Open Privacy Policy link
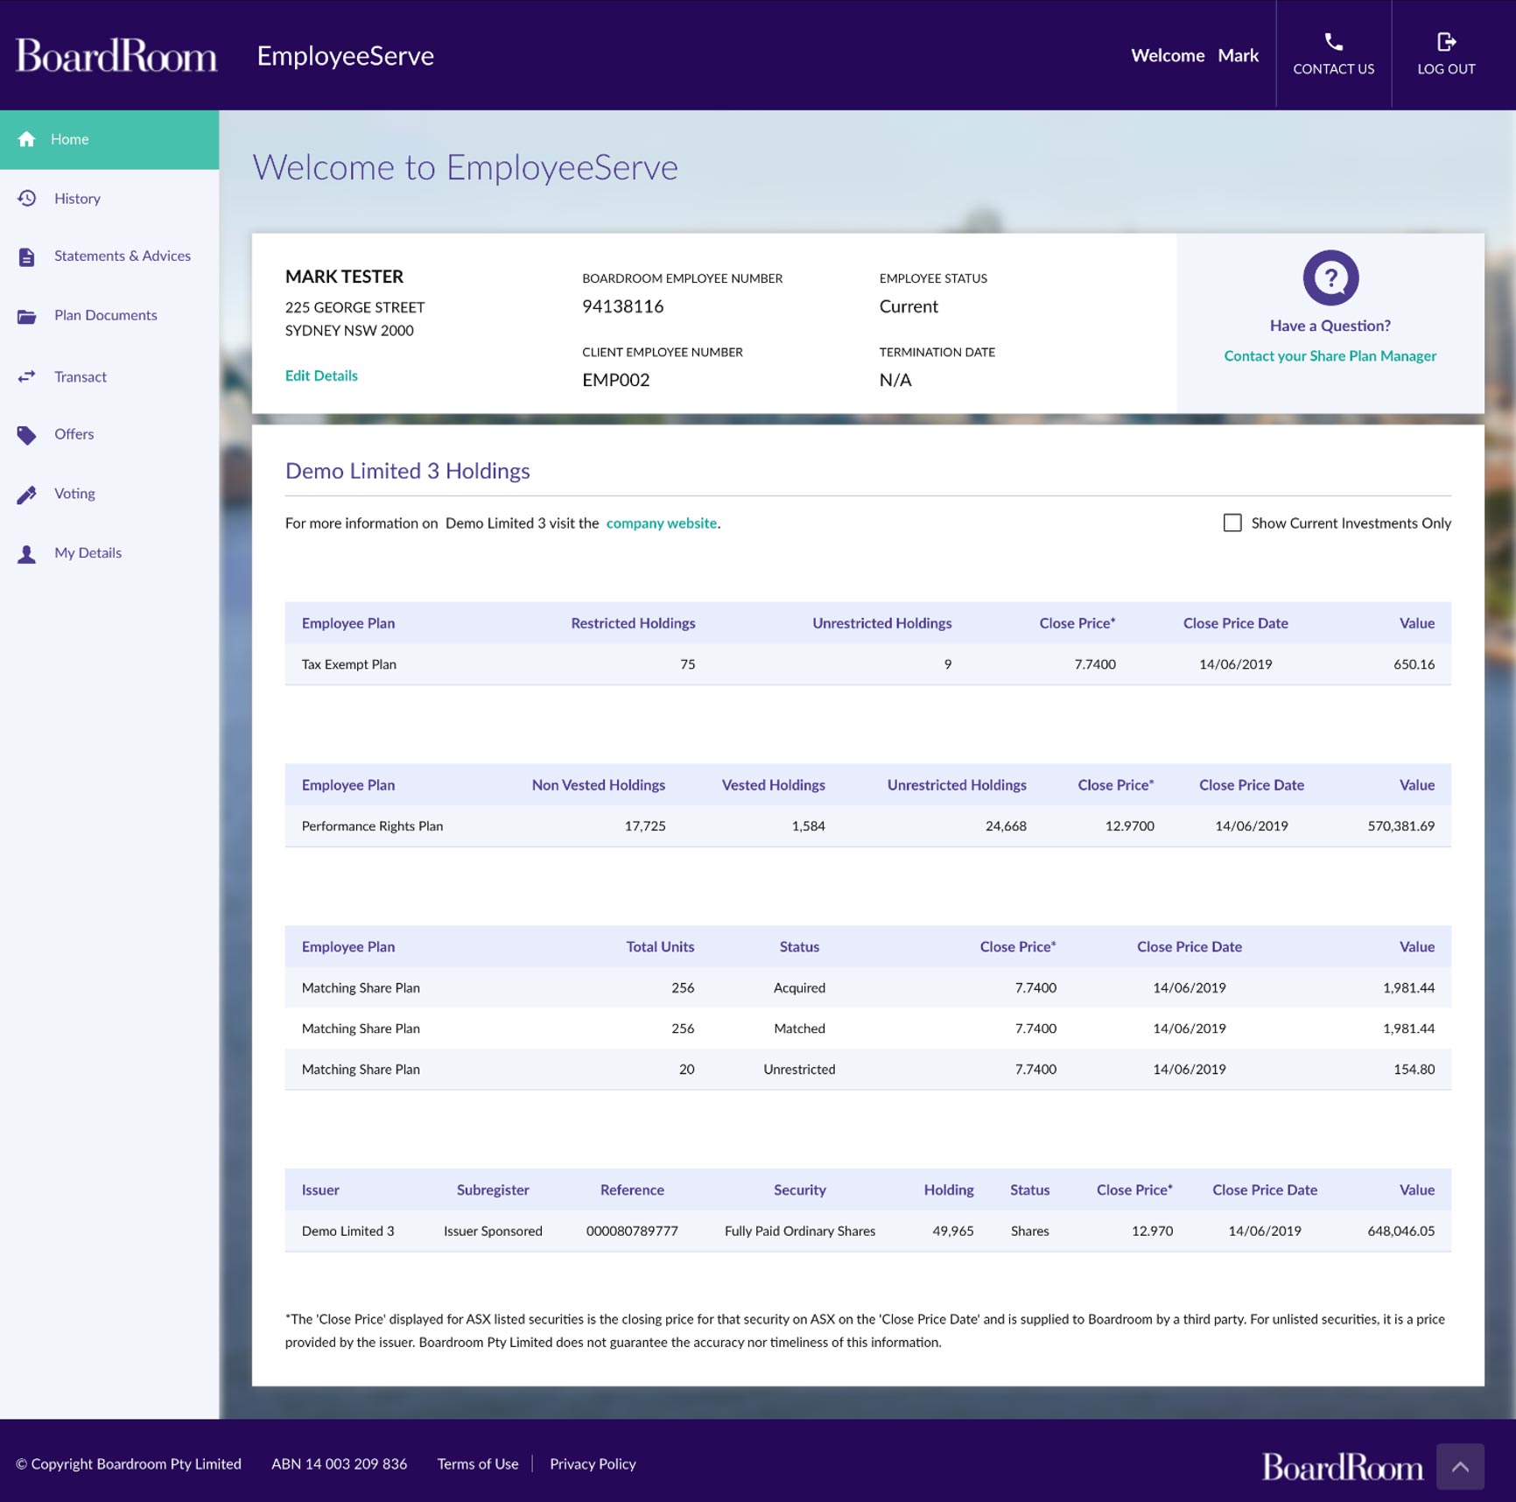The image size is (1516, 1502). coord(593,1463)
